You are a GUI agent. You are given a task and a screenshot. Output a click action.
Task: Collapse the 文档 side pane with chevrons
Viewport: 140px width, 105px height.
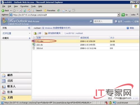pos(29,28)
